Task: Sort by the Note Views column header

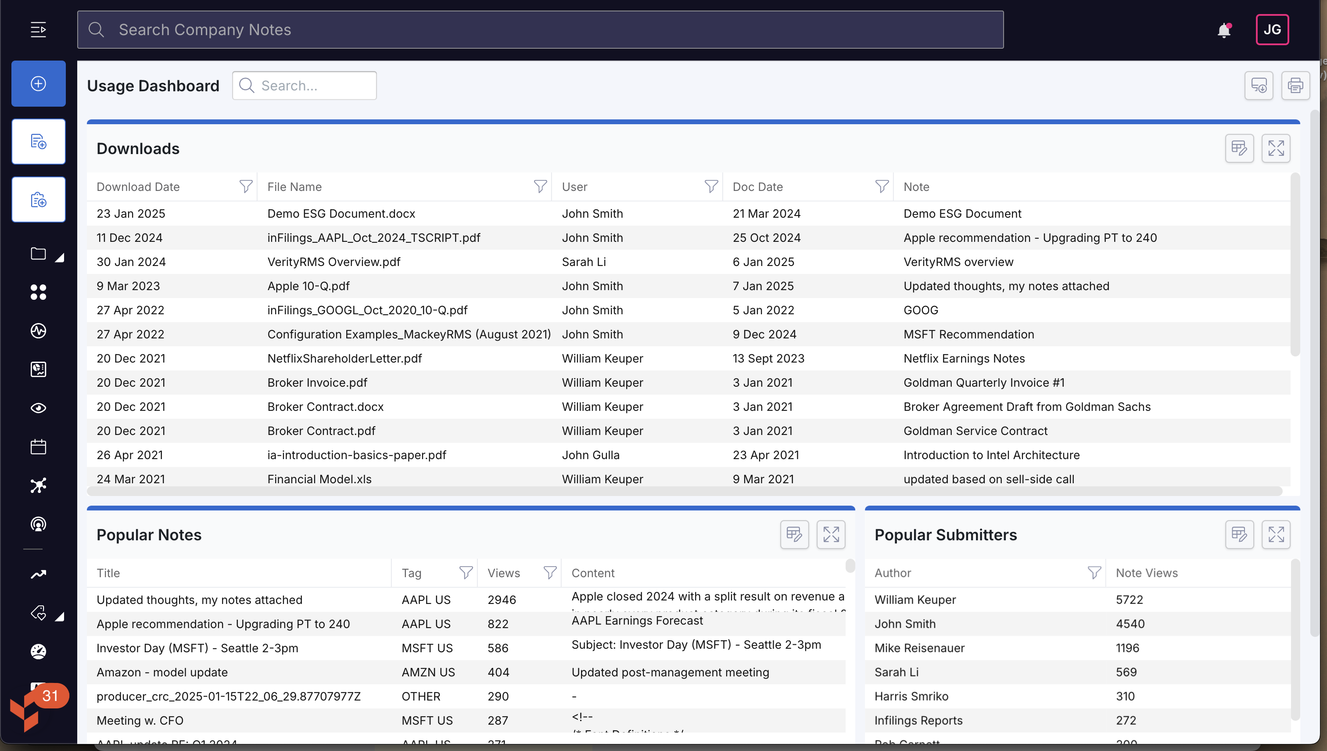Action: (1147, 573)
